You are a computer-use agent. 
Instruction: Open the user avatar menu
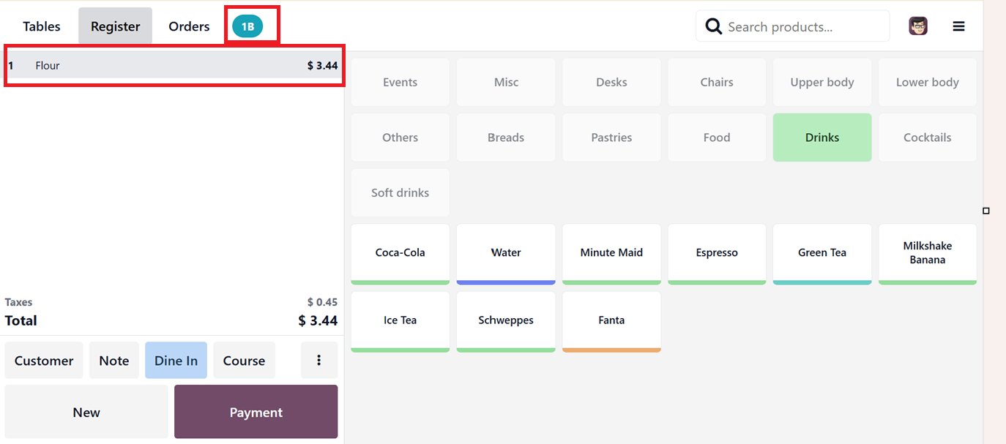tap(918, 26)
